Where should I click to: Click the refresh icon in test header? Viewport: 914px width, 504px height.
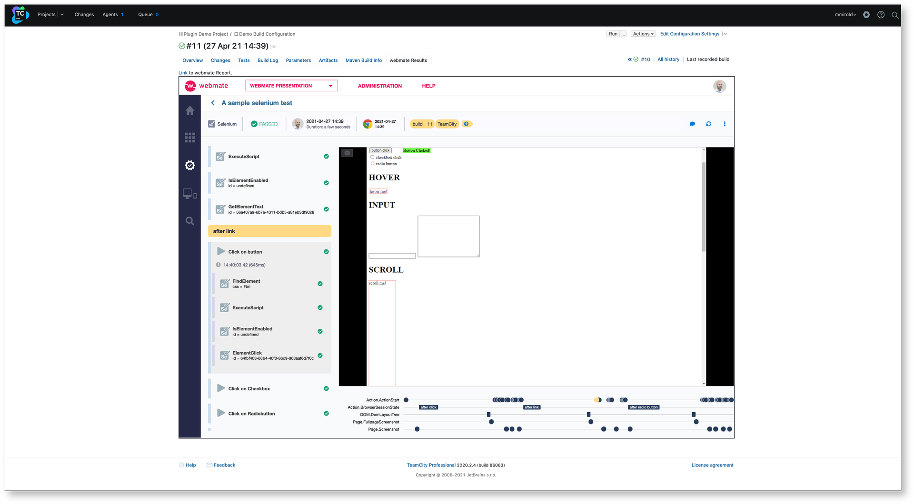point(708,124)
